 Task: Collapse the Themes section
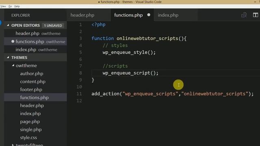[x=8, y=57]
